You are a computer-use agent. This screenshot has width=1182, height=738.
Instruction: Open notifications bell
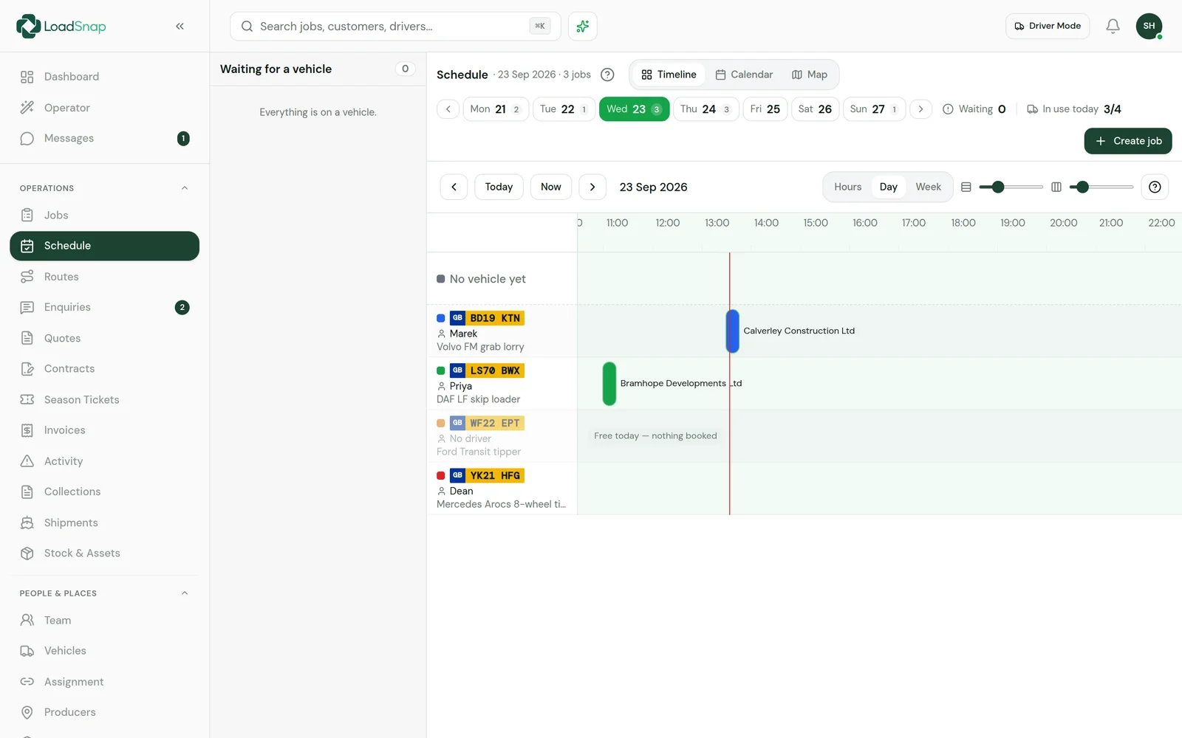(x=1113, y=26)
